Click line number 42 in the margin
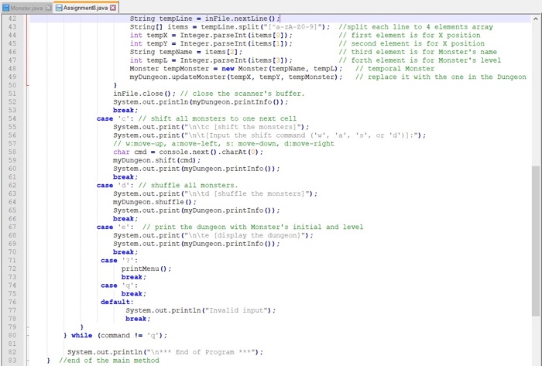The height and width of the screenshot is (366, 542). point(12,19)
